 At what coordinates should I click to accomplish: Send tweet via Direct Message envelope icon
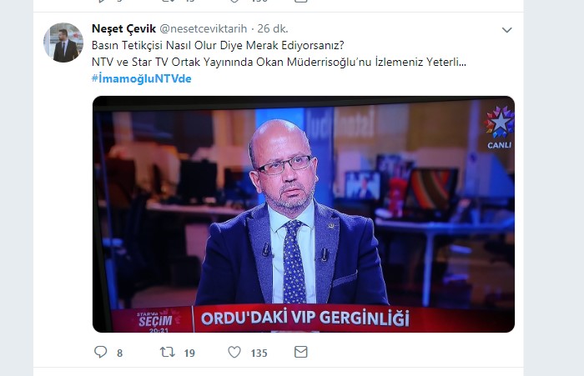(x=301, y=352)
